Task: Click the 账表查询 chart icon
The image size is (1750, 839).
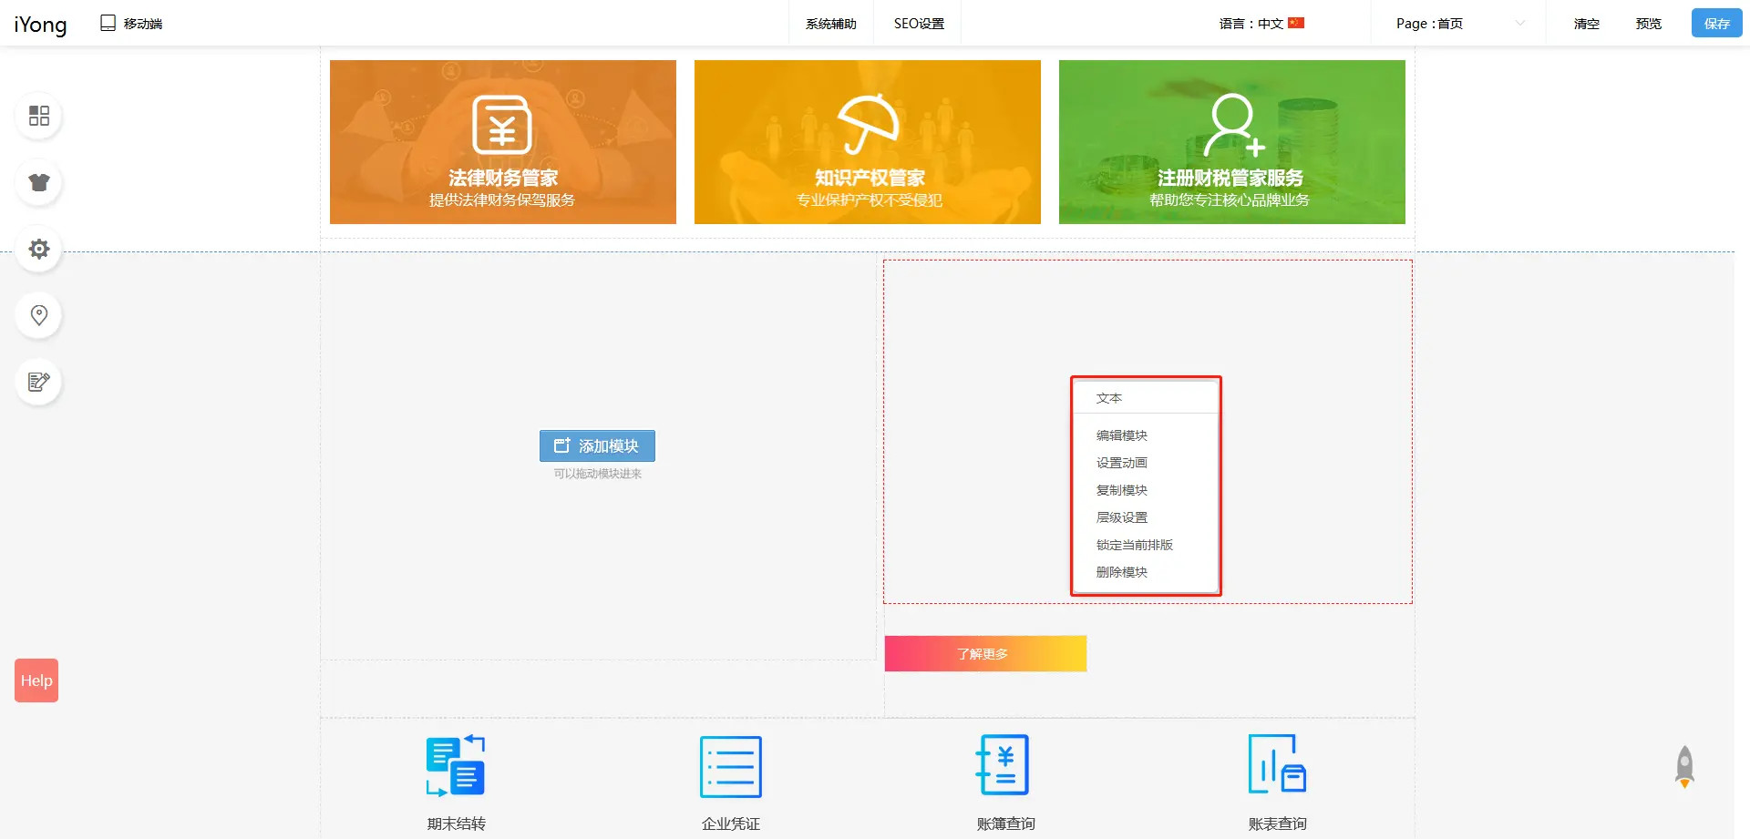Action: pos(1277,766)
